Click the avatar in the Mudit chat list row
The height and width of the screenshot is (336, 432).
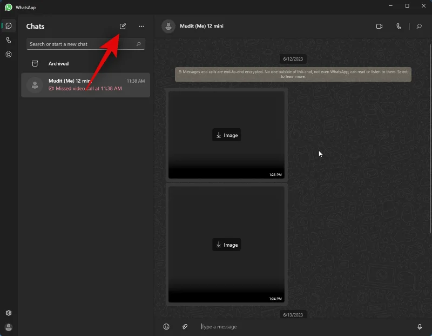coord(35,85)
